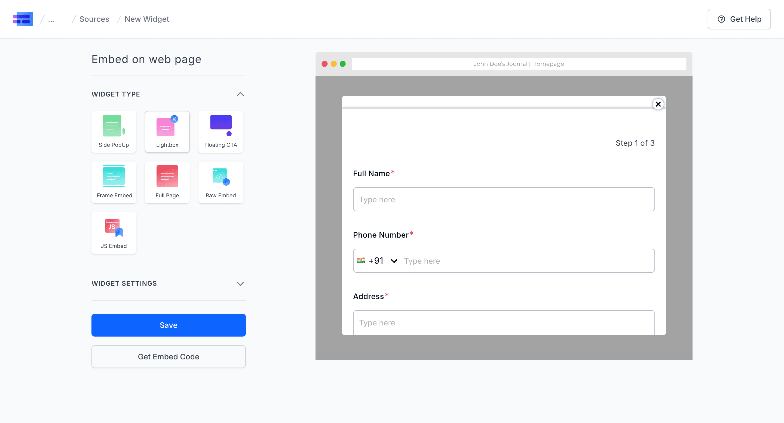Collapse the Widget Type section
This screenshot has height=423, width=784.
click(240, 94)
